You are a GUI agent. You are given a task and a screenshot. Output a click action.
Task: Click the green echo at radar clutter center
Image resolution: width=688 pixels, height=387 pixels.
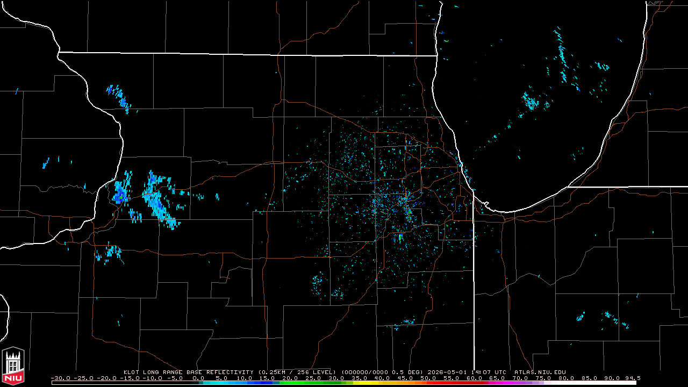pos(400,236)
